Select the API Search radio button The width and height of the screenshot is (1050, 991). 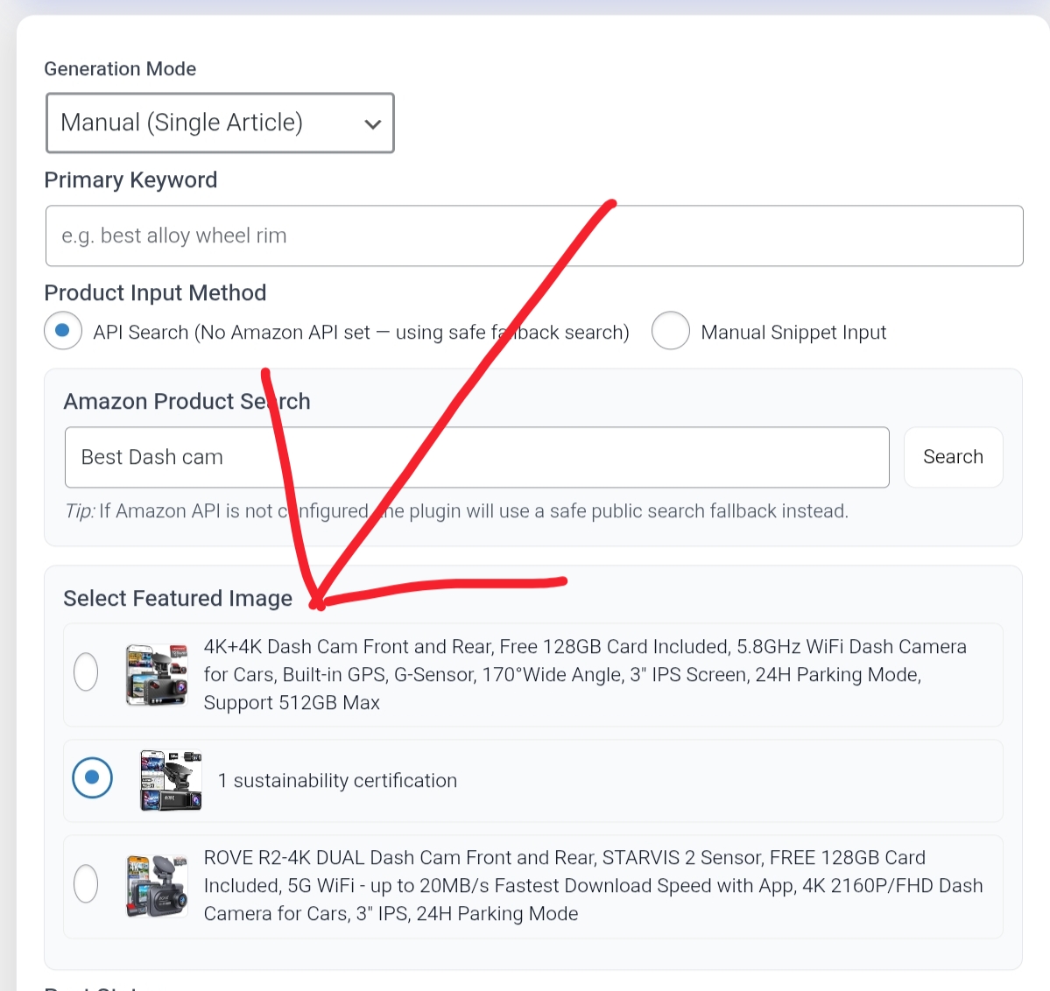63,331
